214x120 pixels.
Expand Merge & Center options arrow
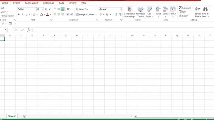96,14
